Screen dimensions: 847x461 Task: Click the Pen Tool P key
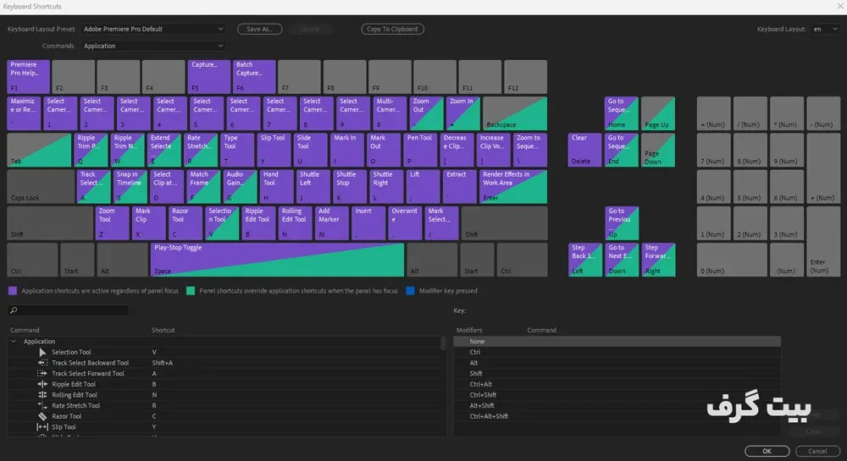click(x=420, y=150)
